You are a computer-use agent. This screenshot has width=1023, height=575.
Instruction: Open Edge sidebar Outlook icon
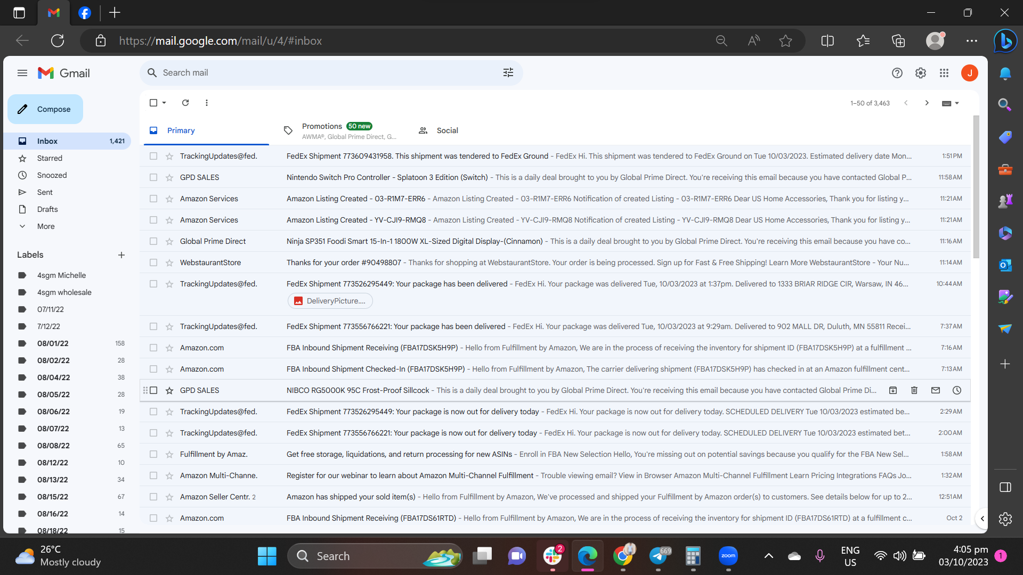coord(1005,265)
